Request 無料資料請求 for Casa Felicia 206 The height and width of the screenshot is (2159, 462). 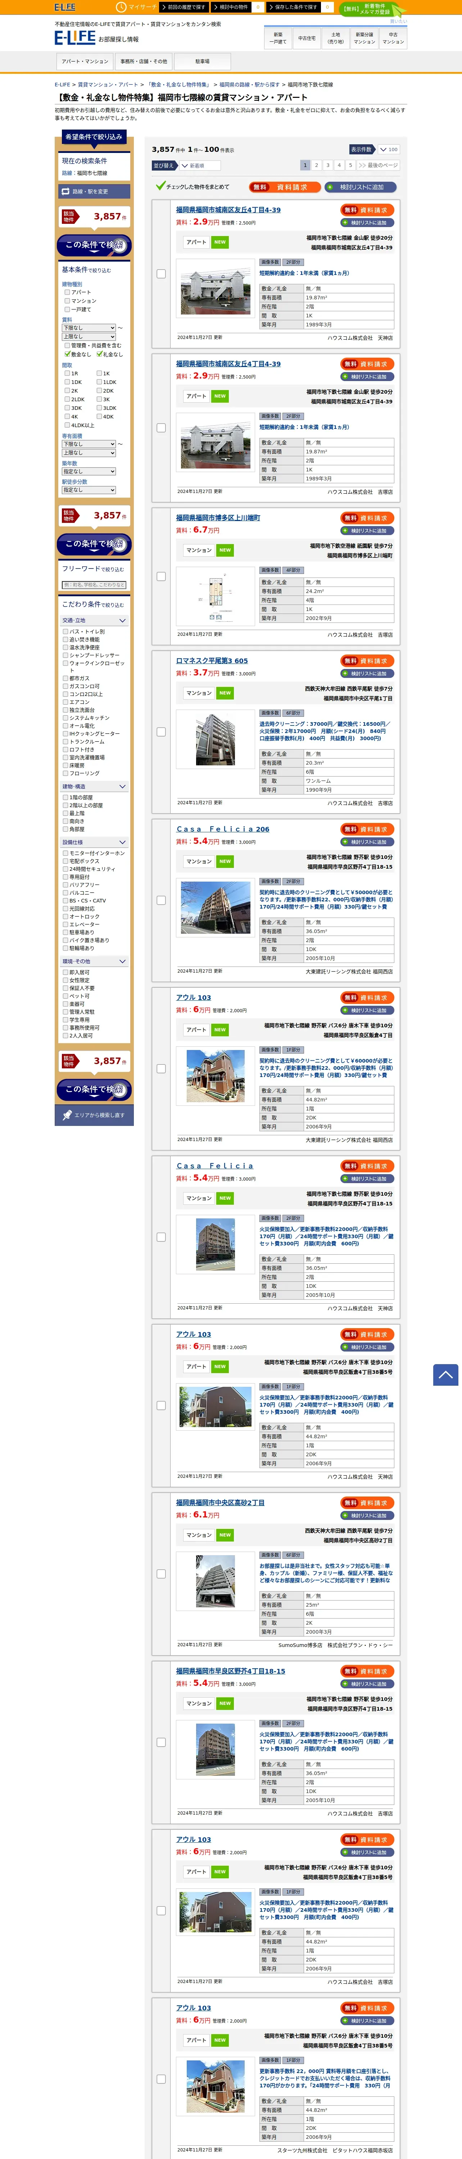[367, 829]
